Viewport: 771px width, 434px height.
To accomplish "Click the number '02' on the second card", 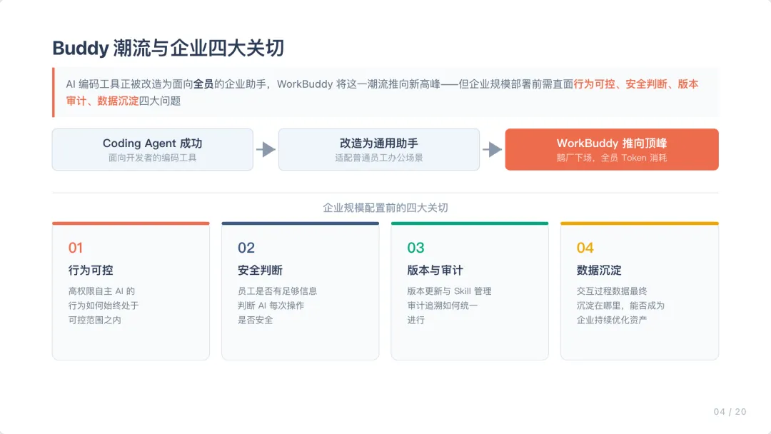I will point(246,248).
